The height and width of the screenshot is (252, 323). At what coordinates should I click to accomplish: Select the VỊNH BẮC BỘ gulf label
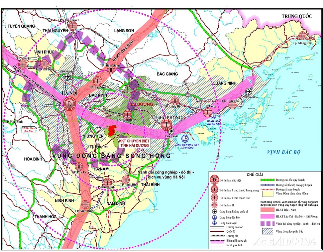(x=284, y=152)
